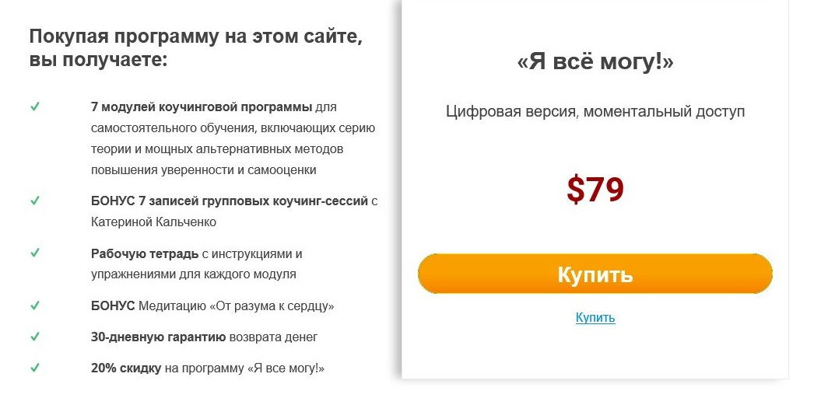The image size is (828, 398).
Task: Click the bold 'БОНУС 7 записей групповых коучинг-сессий' text
Action: pyautogui.click(x=229, y=201)
